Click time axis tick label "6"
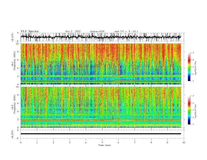This screenshot has width=207, height=160. coord(118,142)
